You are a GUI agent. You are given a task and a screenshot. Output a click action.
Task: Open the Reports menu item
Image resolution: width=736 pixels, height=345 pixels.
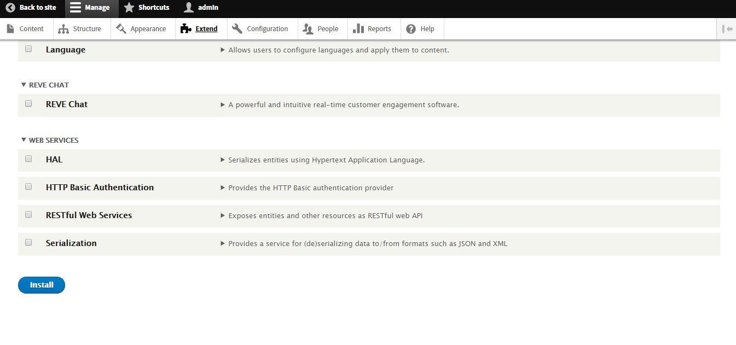click(373, 28)
